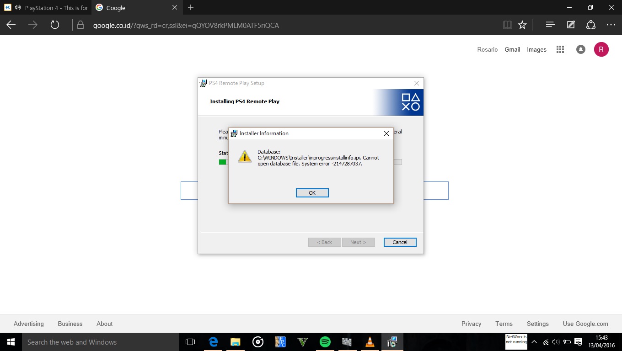Open the battery power tray icon
This screenshot has width=622, height=351.
pyautogui.click(x=567, y=342)
